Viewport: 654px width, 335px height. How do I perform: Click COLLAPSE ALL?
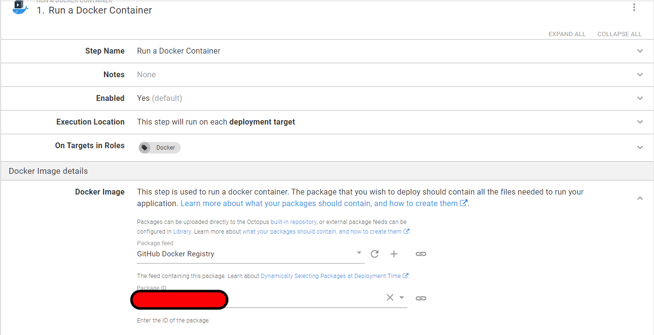point(619,34)
